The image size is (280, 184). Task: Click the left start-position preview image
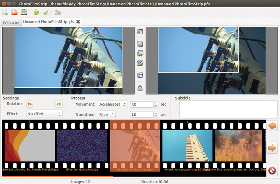pos(69,61)
